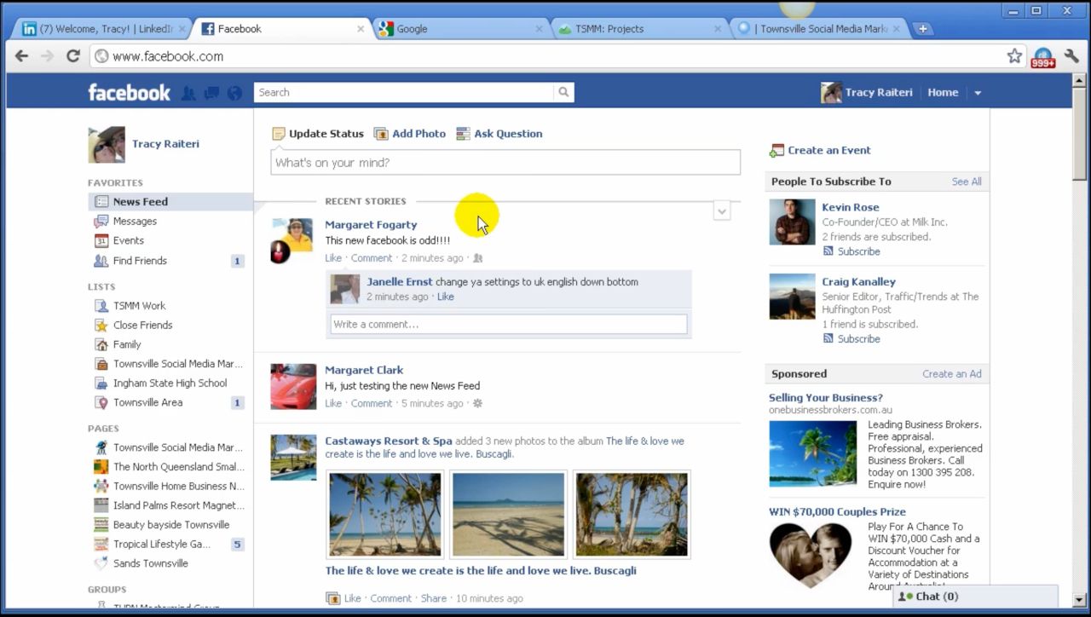Open Margaret Clark's profile name
The height and width of the screenshot is (617, 1091).
coord(364,371)
